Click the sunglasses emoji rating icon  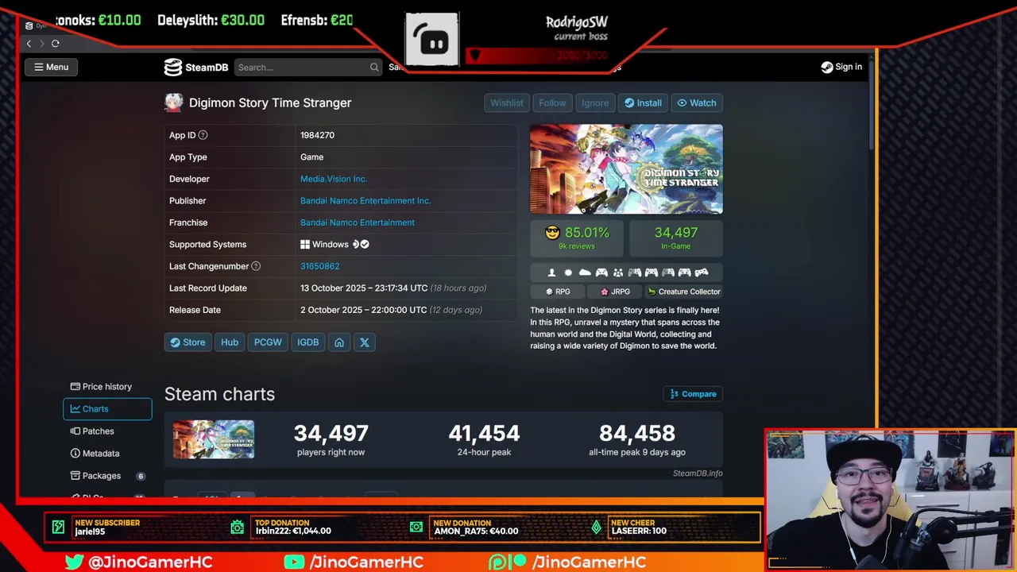pyautogui.click(x=552, y=233)
